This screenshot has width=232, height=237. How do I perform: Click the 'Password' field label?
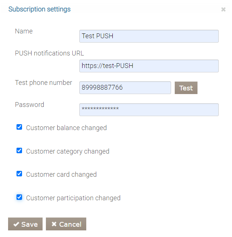tap(29, 105)
